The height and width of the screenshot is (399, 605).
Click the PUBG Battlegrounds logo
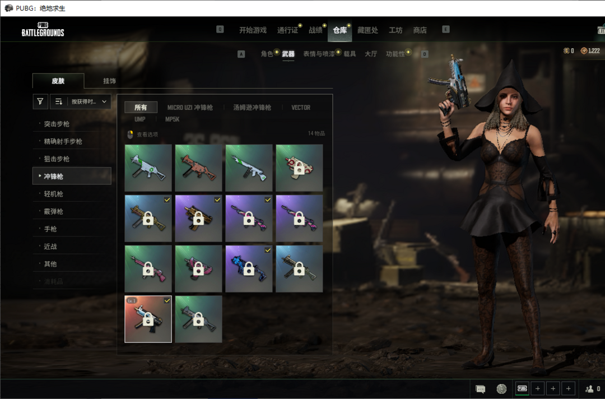click(43, 30)
